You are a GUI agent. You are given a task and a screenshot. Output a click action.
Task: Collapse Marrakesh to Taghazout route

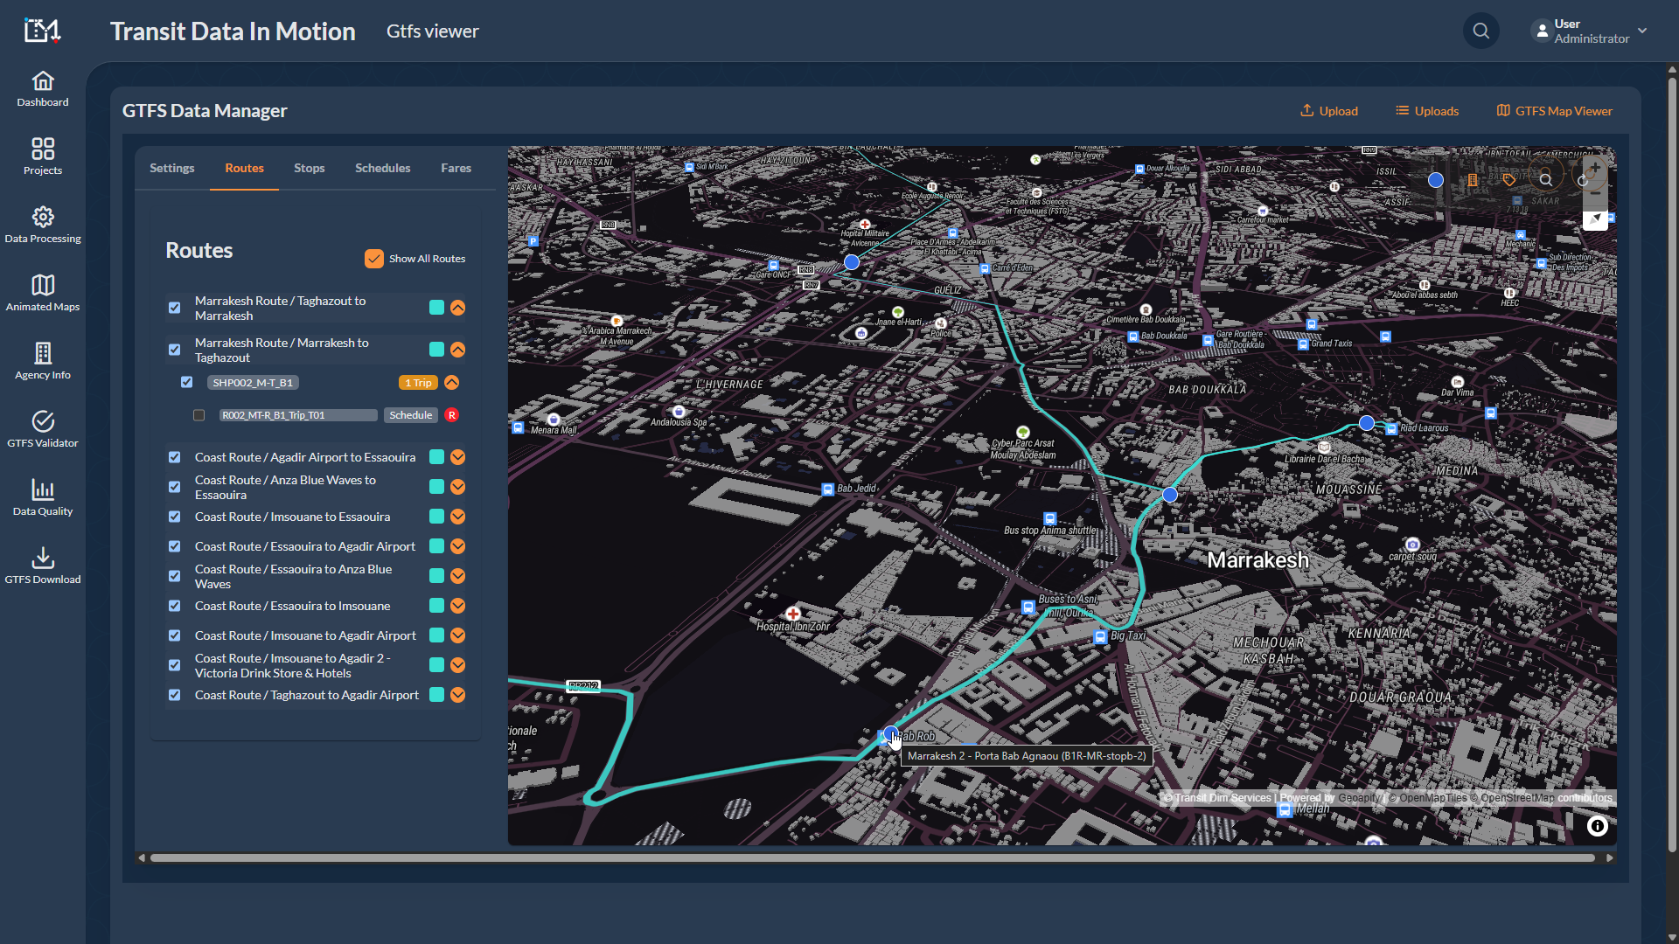point(457,350)
